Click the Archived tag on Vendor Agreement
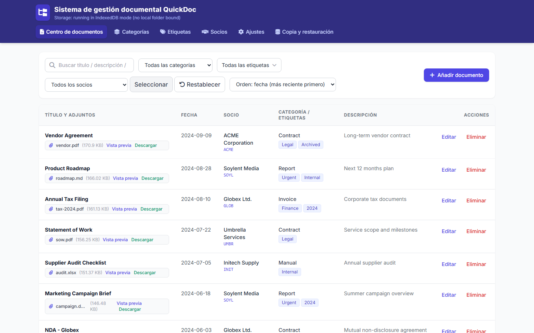 311,145
